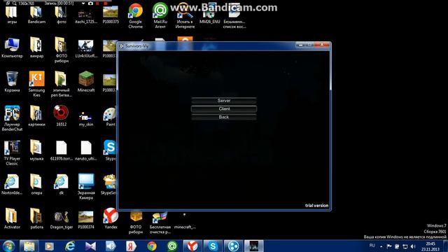Launch the Yandex desktop shortcut
448x252 pixels.
click(111, 218)
